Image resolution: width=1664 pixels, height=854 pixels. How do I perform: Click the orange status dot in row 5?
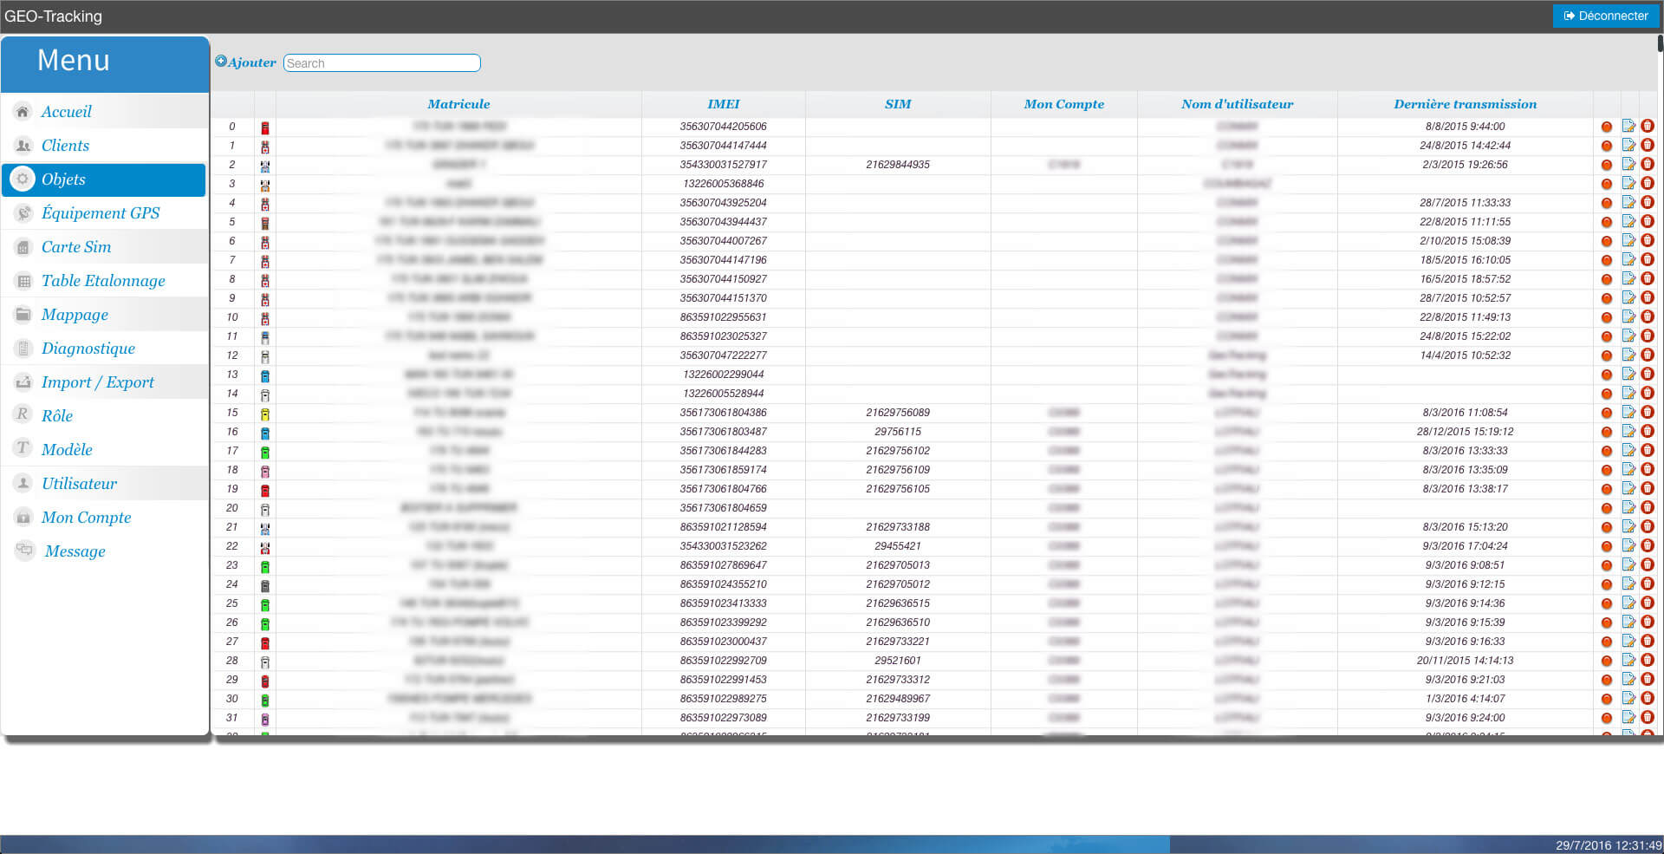[x=1606, y=223]
